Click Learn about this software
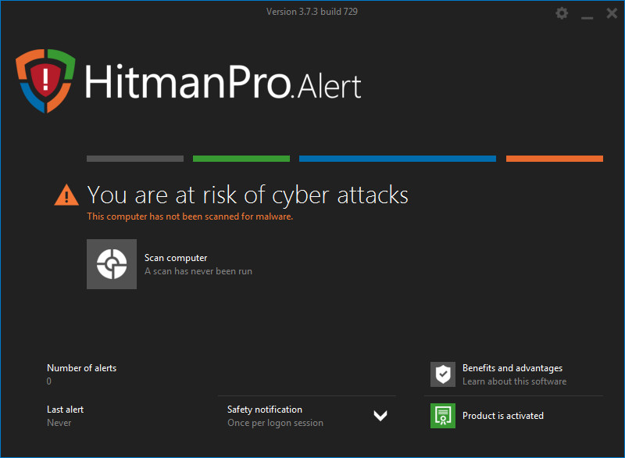625x458 pixels. coord(514,381)
